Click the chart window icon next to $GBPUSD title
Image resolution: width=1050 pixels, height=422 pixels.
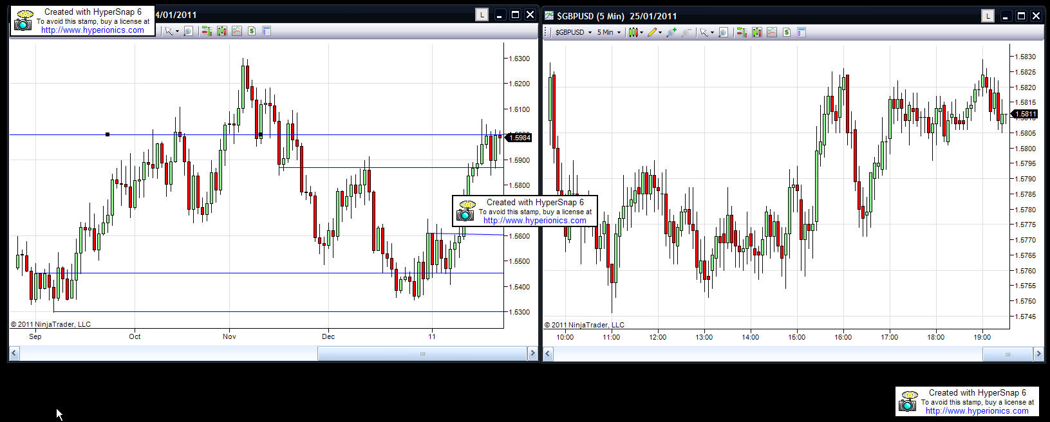pos(549,15)
